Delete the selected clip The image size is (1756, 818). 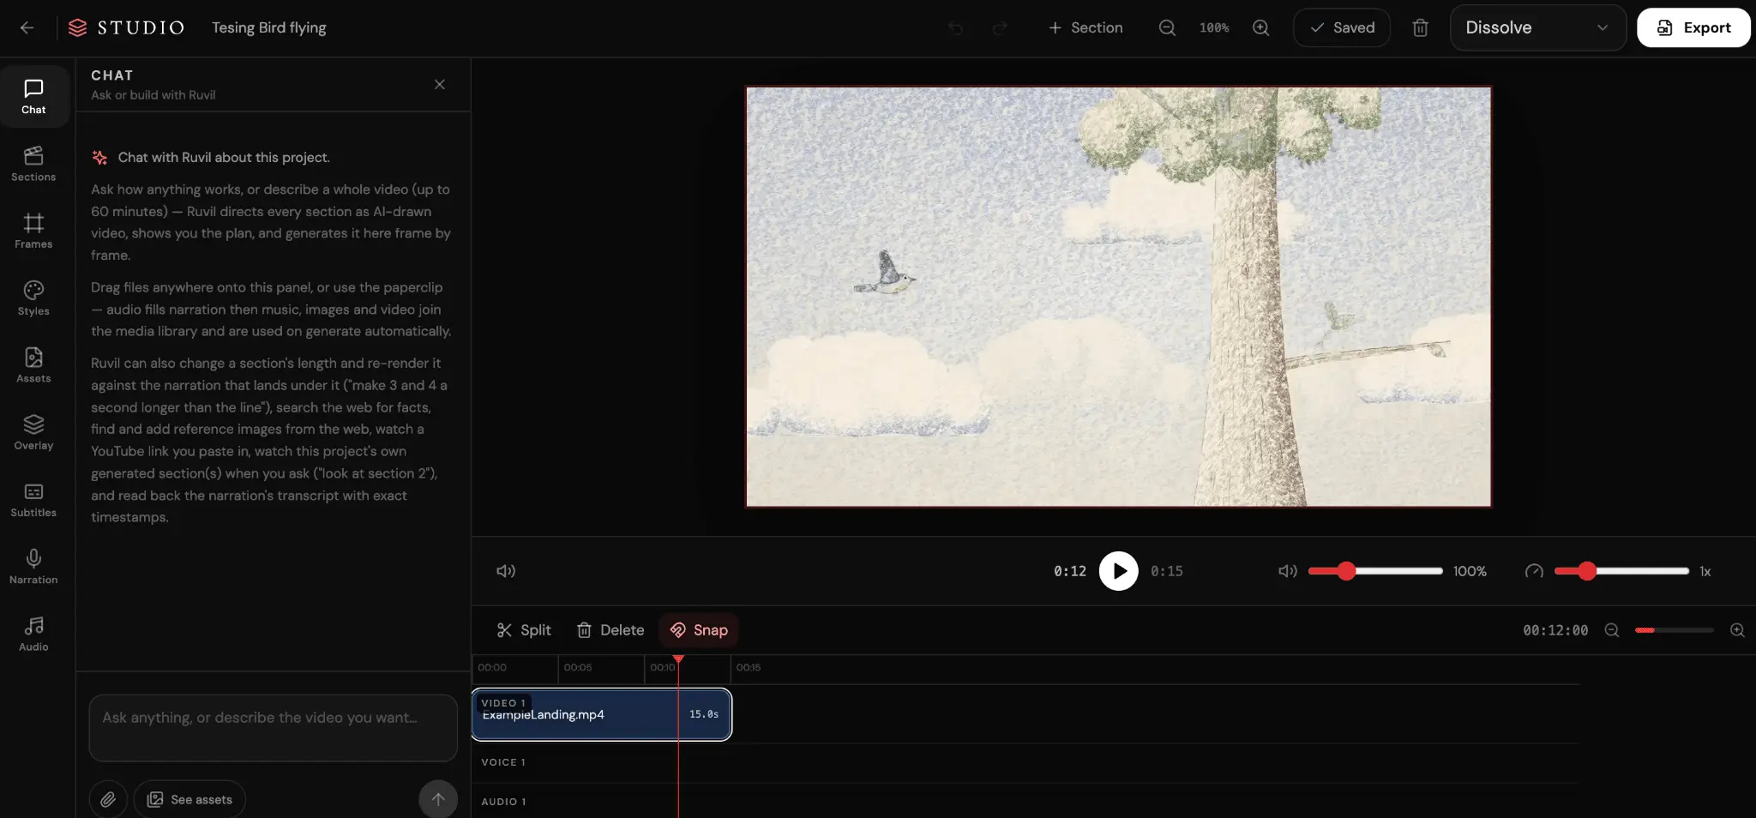(x=610, y=630)
